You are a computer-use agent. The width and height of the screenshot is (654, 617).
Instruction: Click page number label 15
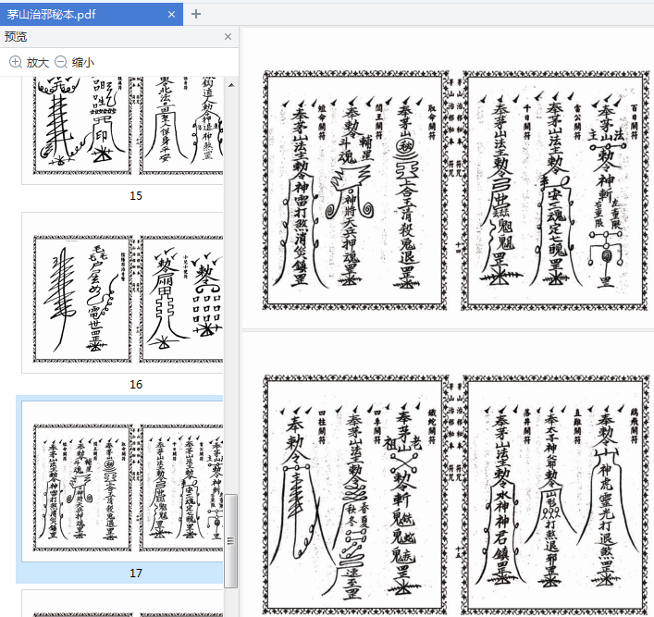click(136, 196)
